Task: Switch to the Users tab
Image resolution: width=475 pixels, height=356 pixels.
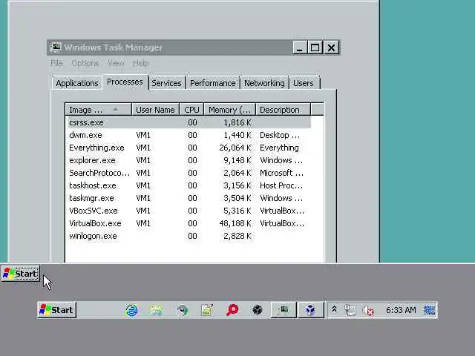Action: point(304,83)
